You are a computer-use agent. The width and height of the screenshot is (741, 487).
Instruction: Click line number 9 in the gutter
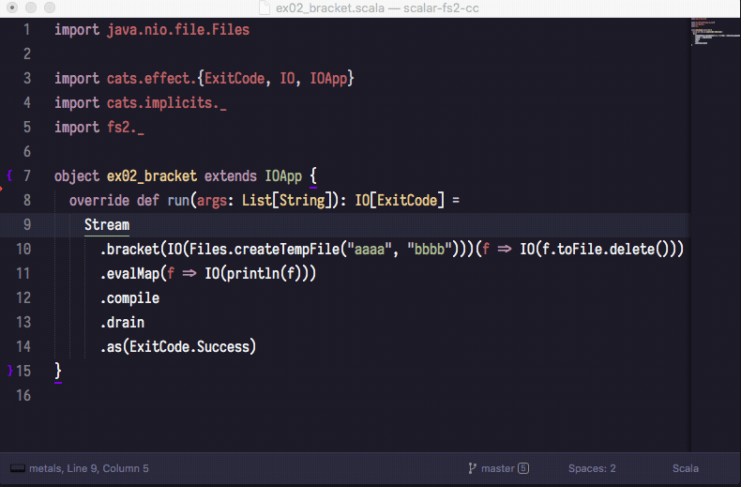[27, 224]
